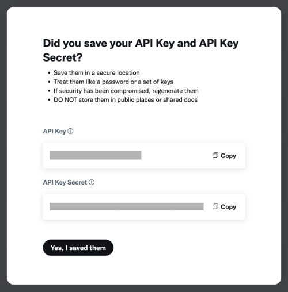Click the dialog heading about saving keys
This screenshot has height=292, width=288.
pyautogui.click(x=141, y=50)
